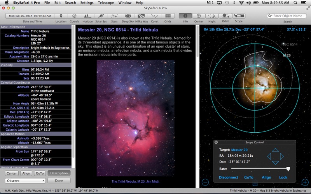Image resolution: width=311 pixels, height=194 pixels.
Task: Open Const constellation settings icon
Action: (154, 16)
